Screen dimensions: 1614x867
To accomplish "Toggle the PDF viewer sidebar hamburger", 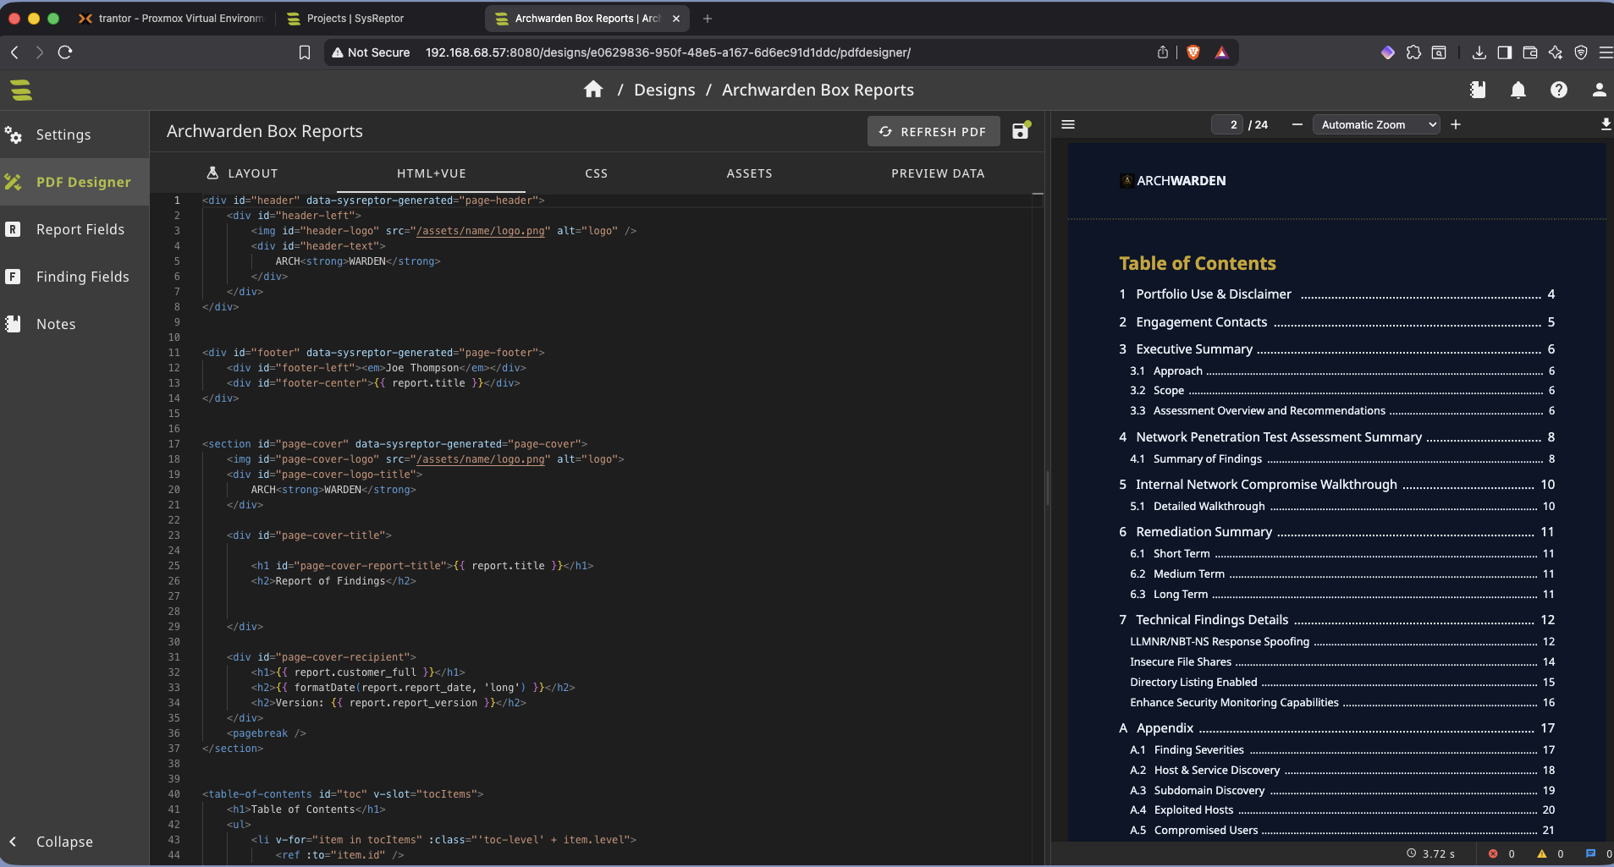I will pyautogui.click(x=1067, y=123).
